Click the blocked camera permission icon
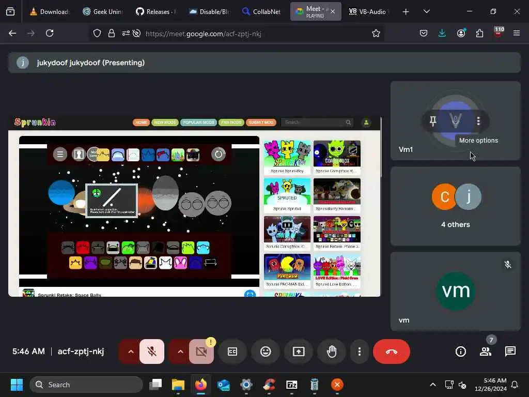Image resolution: width=529 pixels, height=397 pixels. (136, 33)
